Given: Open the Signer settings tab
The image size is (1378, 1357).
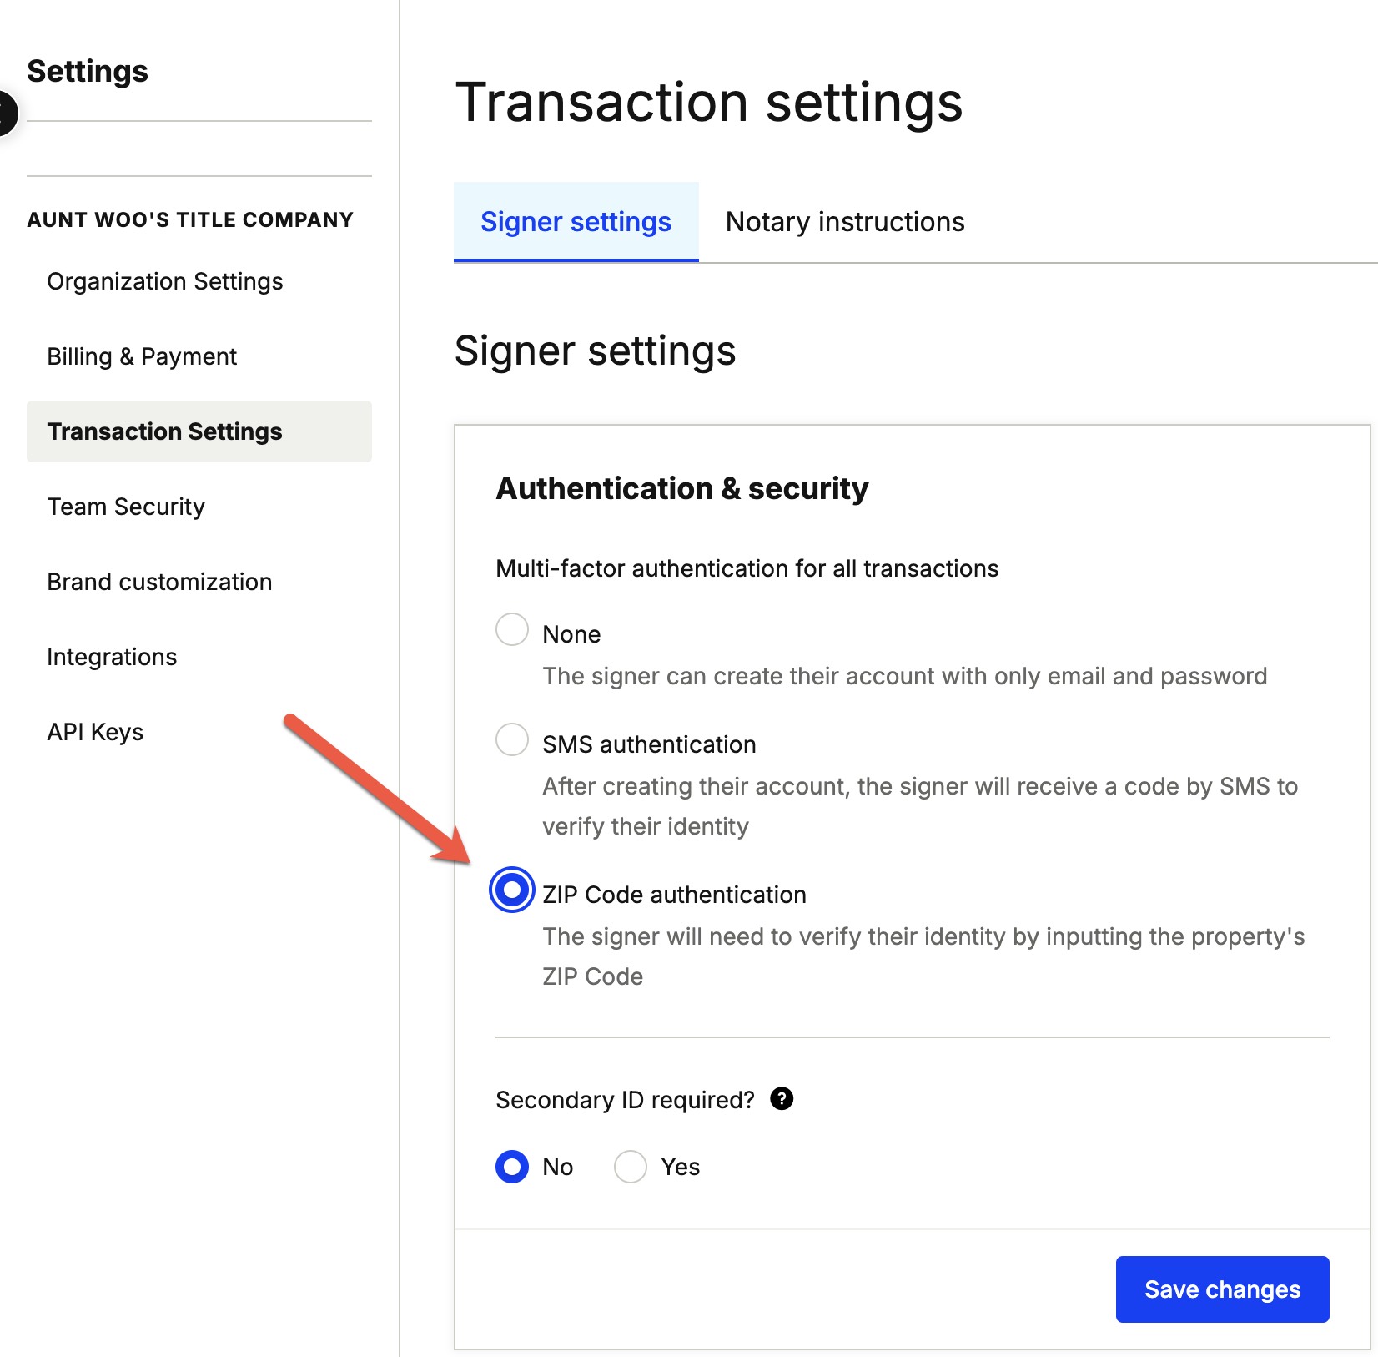Looking at the screenshot, I should 576,222.
